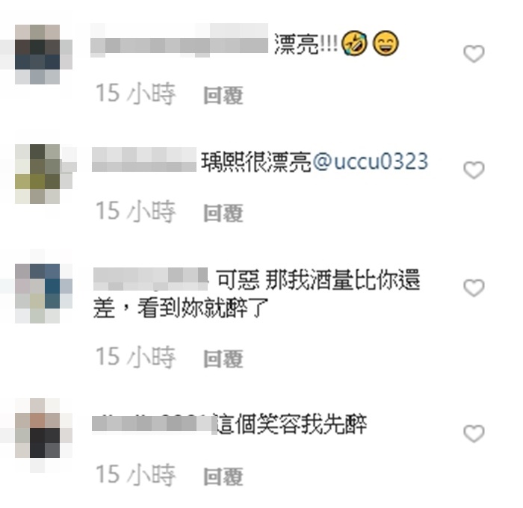The image size is (523, 508).
Task: Open the @uccu0323 mention link
Action: [x=370, y=161]
